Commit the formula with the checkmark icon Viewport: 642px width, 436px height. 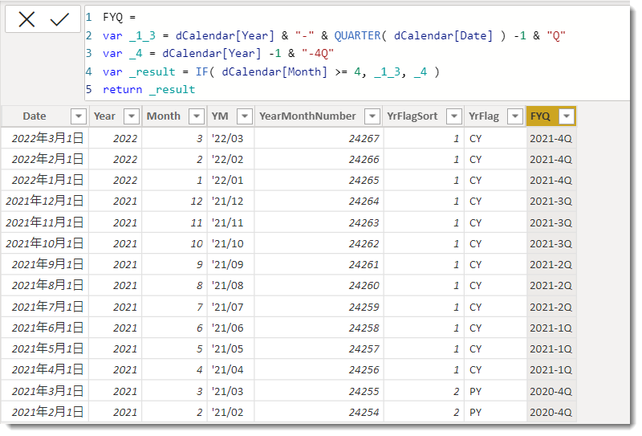point(59,19)
